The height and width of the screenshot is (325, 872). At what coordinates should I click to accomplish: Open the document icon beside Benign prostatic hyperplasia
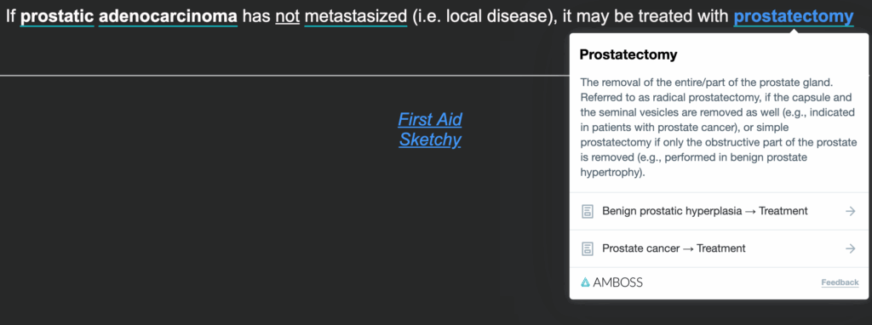(x=588, y=211)
